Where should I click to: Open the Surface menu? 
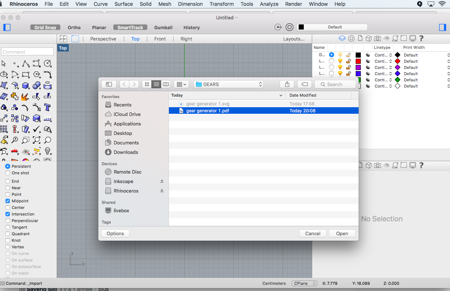[x=124, y=4]
